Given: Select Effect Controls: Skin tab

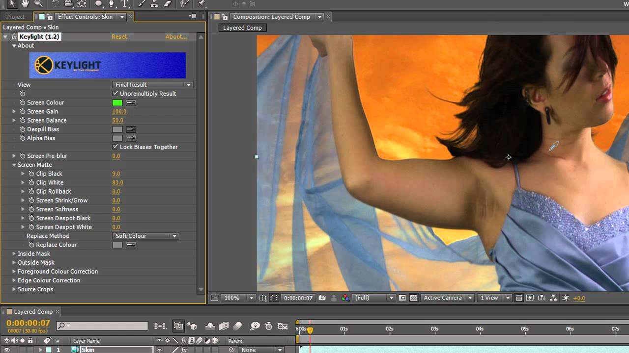Looking at the screenshot, I should pyautogui.click(x=85, y=17).
